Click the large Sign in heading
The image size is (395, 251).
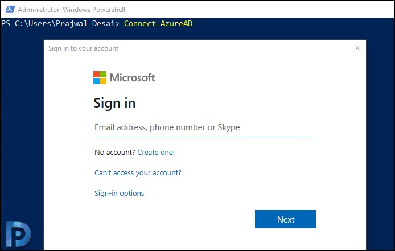pyautogui.click(x=114, y=104)
